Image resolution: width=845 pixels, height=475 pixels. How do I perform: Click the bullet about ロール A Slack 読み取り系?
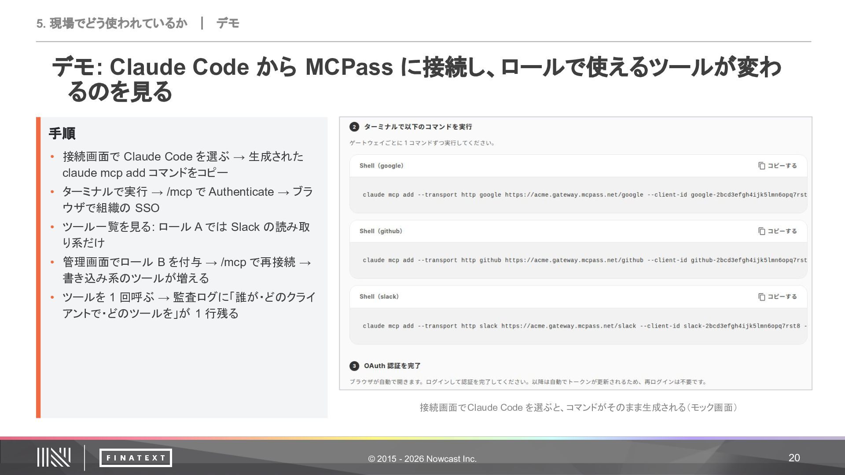click(186, 235)
